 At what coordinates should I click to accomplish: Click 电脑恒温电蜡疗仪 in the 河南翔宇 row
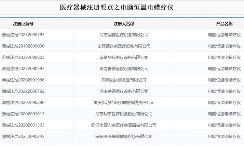tap(224, 114)
